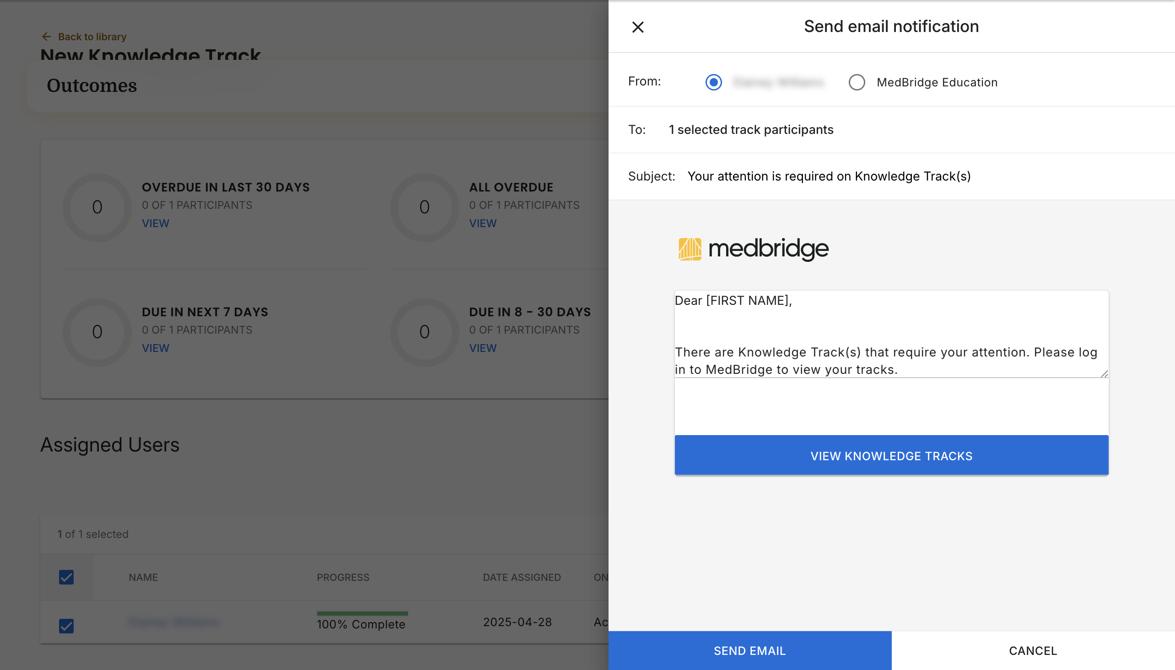The width and height of the screenshot is (1175, 670).
Task: Open the VIEW link under Overdue in Last 30 Days
Action: tap(155, 223)
